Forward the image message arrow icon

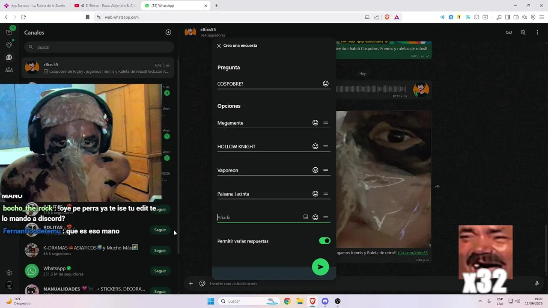tap(437, 187)
